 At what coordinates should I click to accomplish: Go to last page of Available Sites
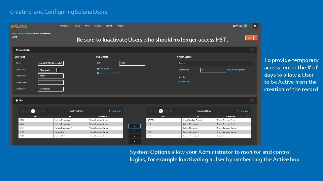[43, 111]
